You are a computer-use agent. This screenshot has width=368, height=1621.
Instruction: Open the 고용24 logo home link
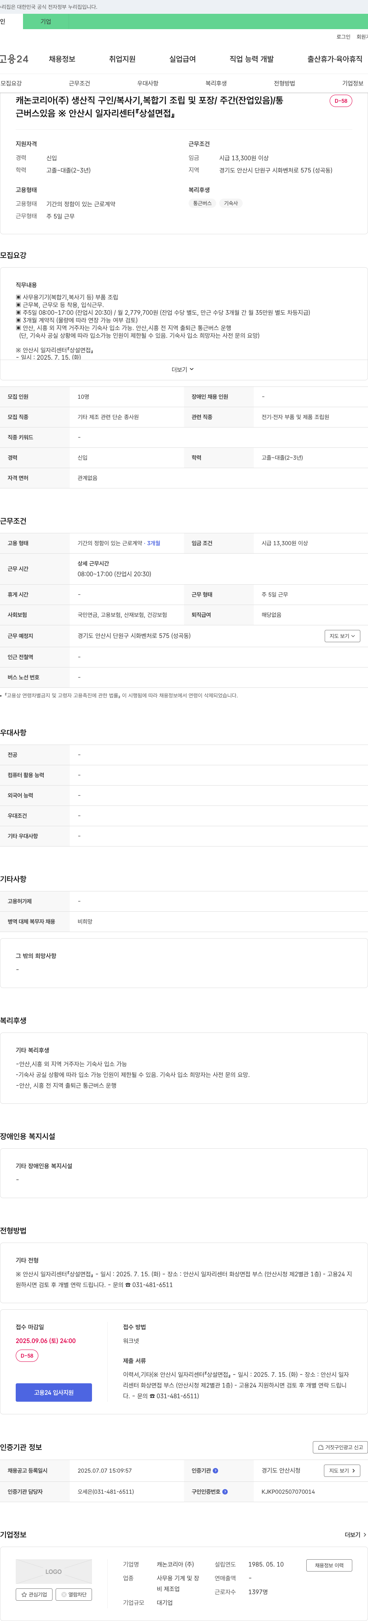pyautogui.click(x=14, y=59)
